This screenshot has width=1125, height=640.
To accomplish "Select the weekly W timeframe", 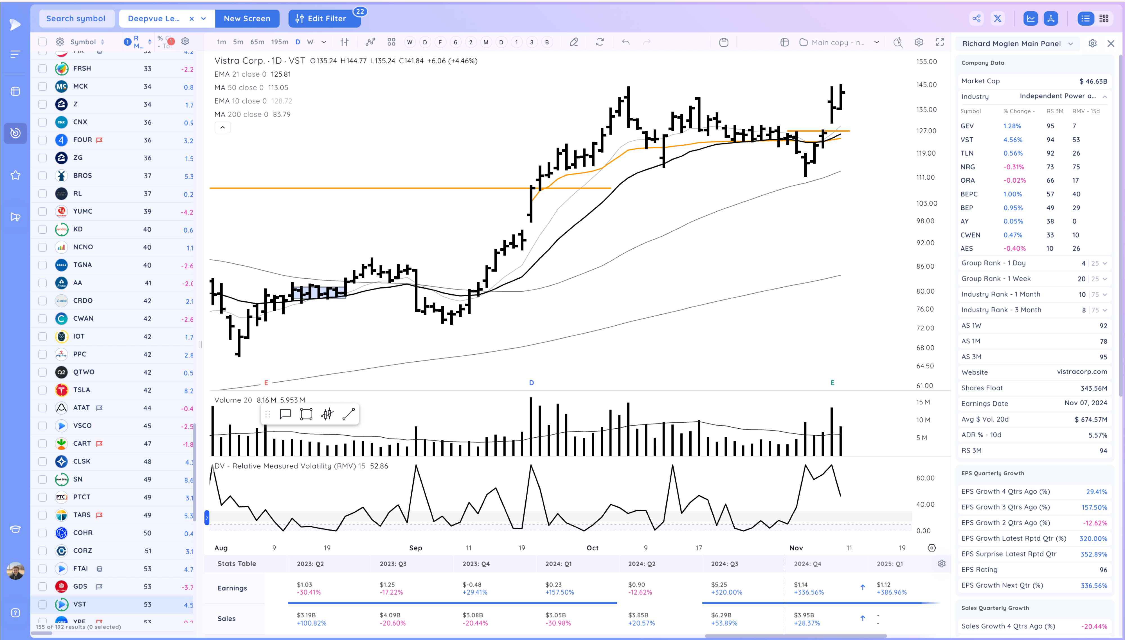I will [310, 42].
